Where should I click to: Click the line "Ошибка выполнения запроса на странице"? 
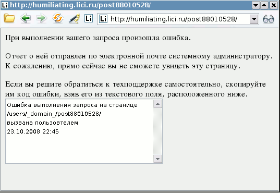pos(72,105)
